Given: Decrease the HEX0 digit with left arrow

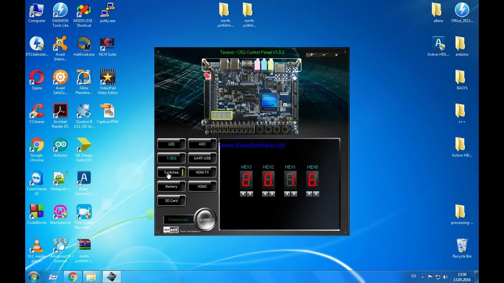Looking at the screenshot, I should click(x=309, y=194).
